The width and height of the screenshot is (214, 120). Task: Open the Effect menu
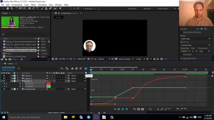tap(33, 5)
